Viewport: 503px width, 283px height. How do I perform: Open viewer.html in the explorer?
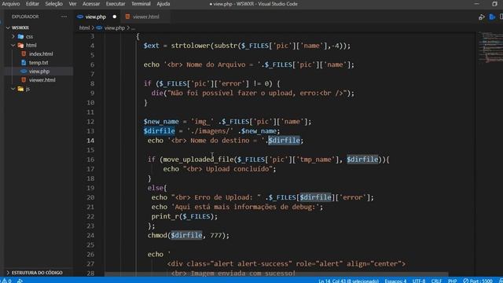pos(42,80)
